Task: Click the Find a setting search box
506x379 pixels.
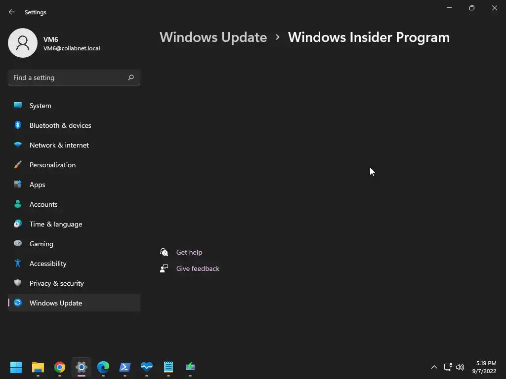Action: [x=74, y=77]
